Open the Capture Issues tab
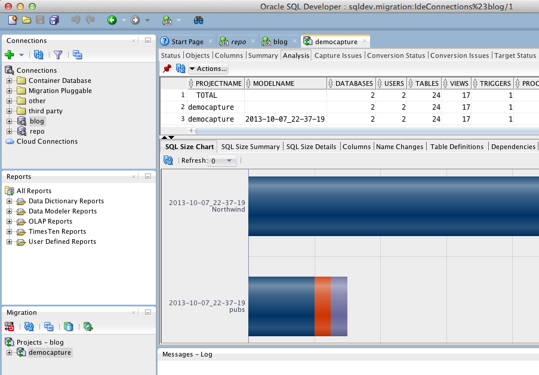 pos(338,55)
